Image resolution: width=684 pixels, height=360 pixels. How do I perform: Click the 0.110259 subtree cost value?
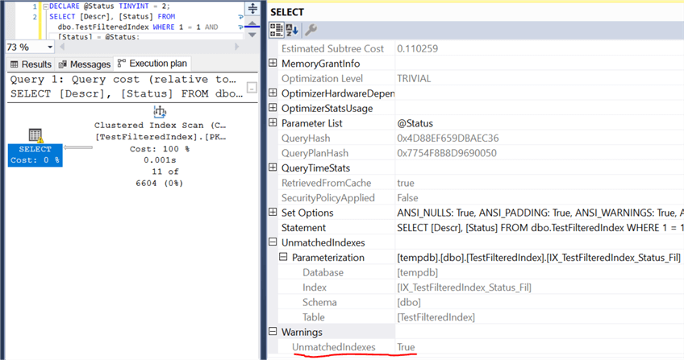(x=418, y=49)
